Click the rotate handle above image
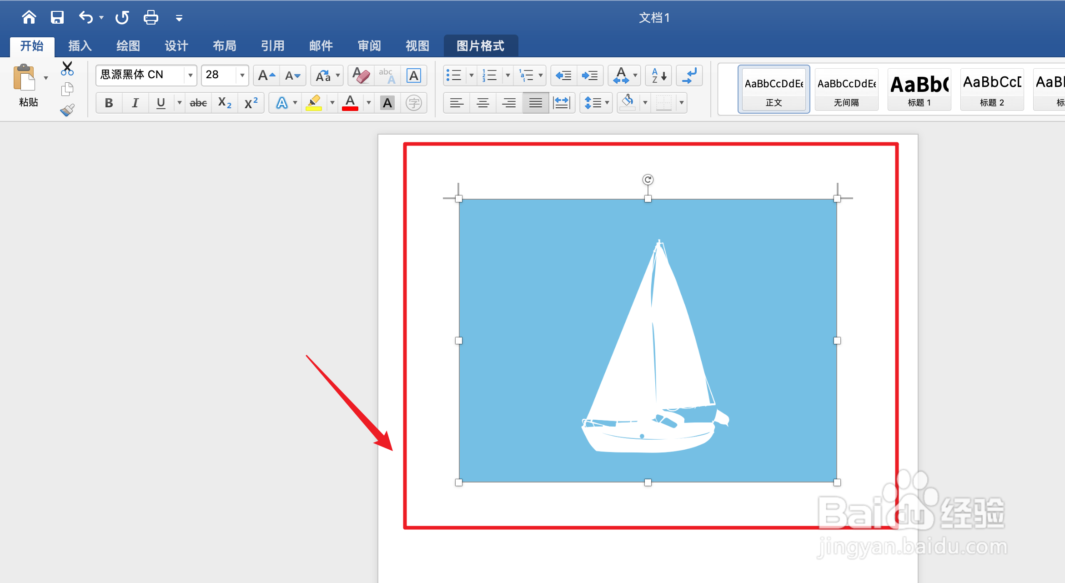This screenshot has width=1065, height=583. tap(648, 180)
